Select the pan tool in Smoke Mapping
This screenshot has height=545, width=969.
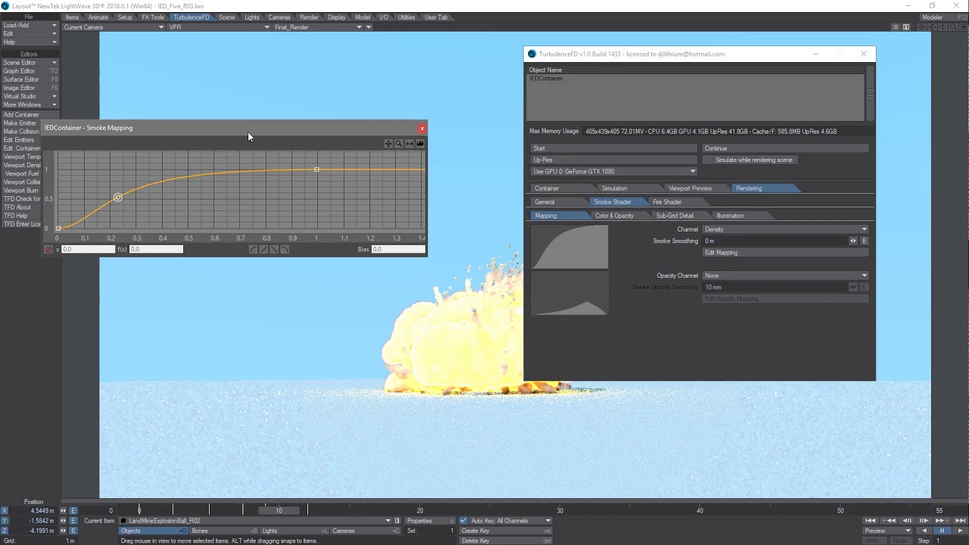pyautogui.click(x=388, y=144)
